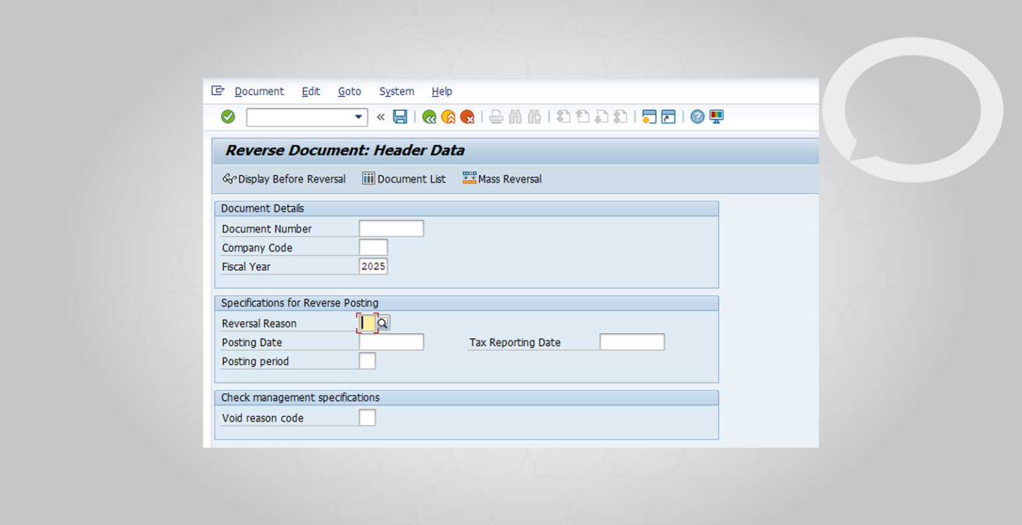Open the Document menu

(x=259, y=91)
